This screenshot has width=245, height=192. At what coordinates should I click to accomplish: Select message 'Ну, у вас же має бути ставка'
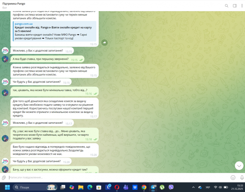[x=54, y=135]
